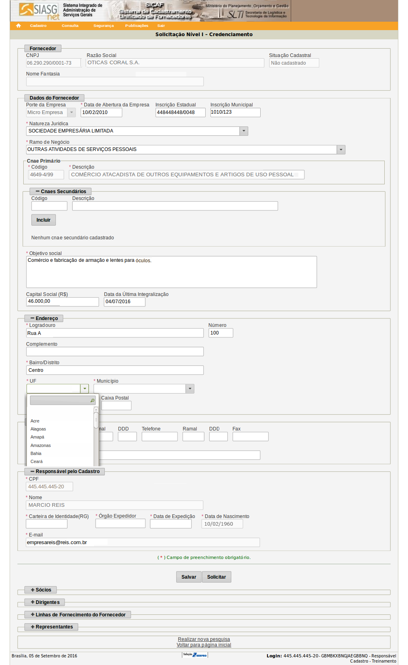
Task: Click the Fax field
Action: coord(251,437)
